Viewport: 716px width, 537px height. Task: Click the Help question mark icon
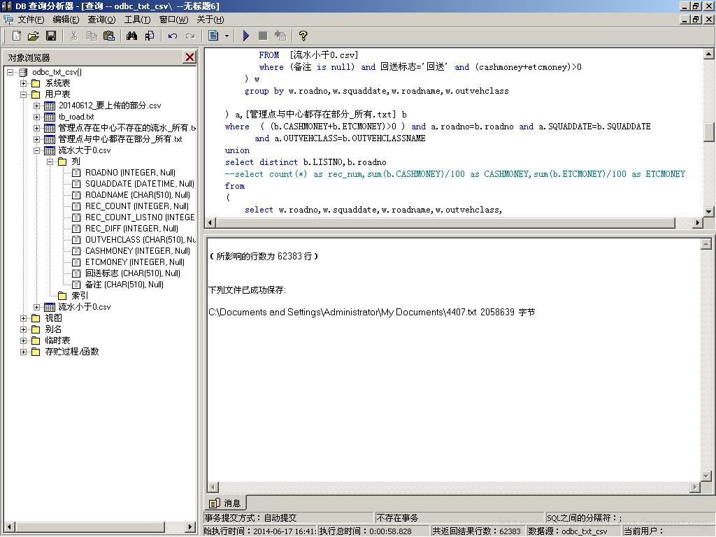pos(303,36)
